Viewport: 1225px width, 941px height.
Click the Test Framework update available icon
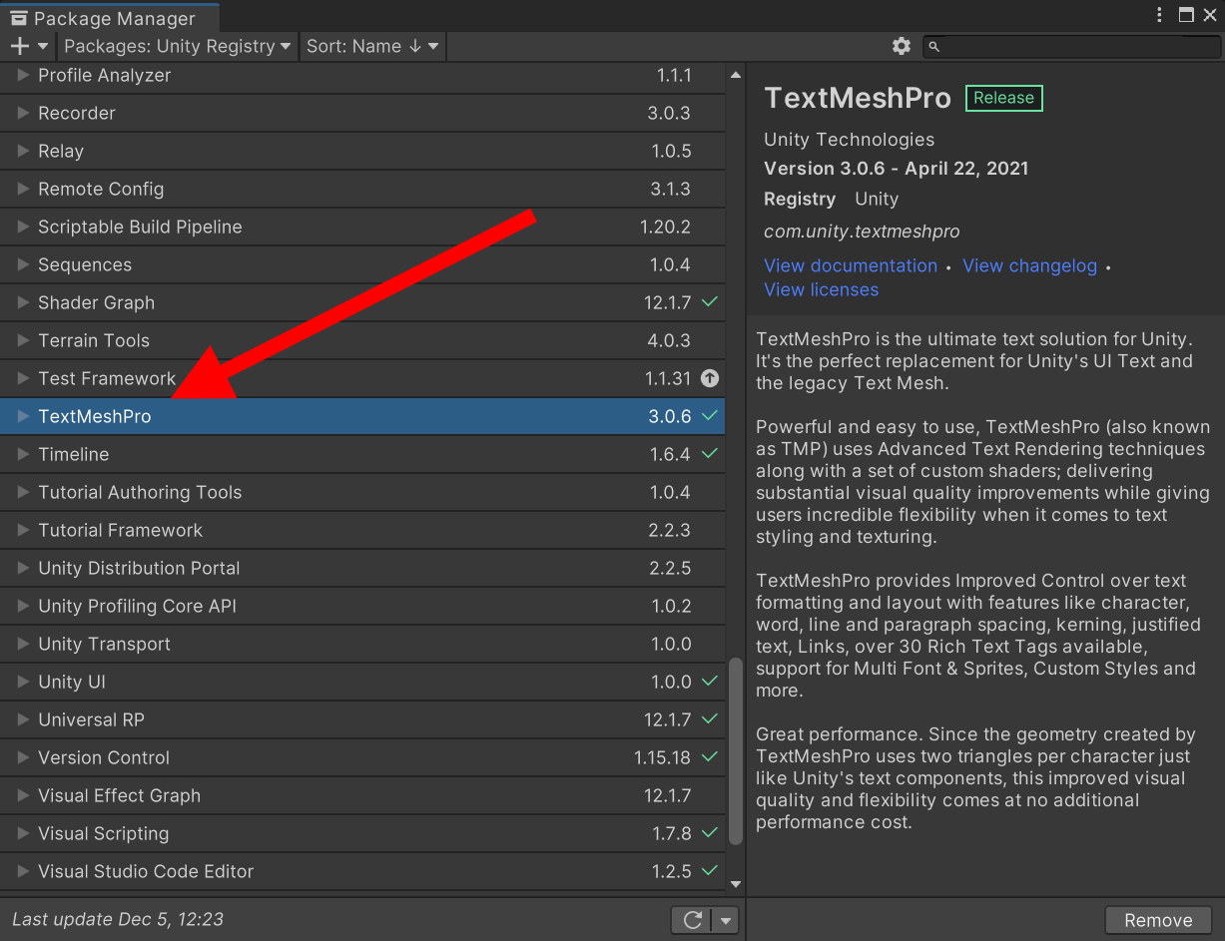point(709,378)
